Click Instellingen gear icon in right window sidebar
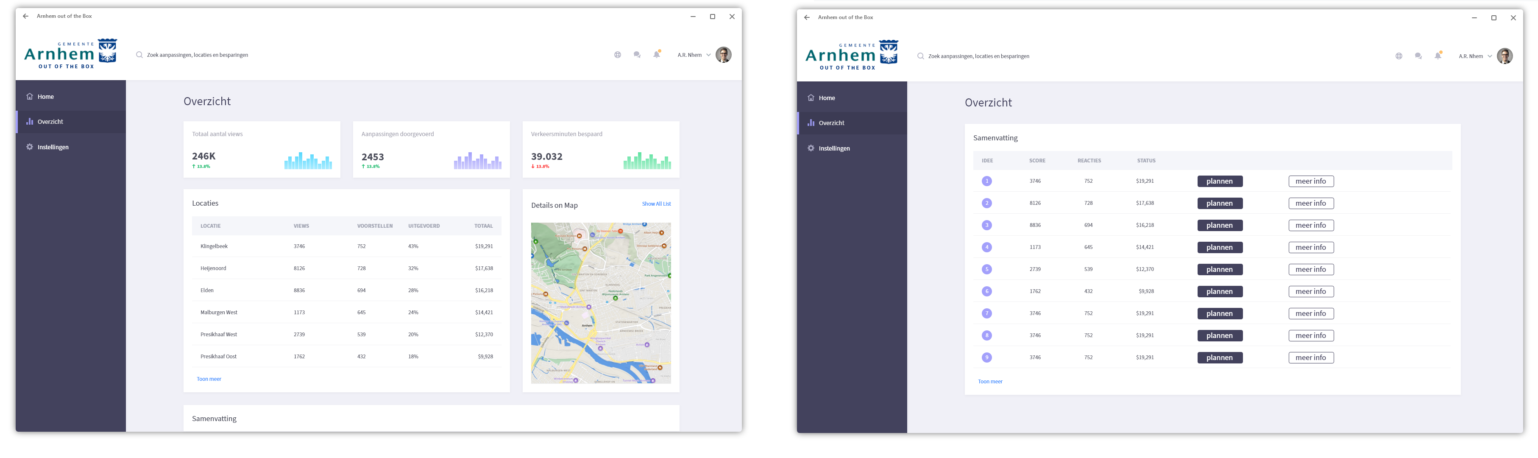 tap(810, 148)
